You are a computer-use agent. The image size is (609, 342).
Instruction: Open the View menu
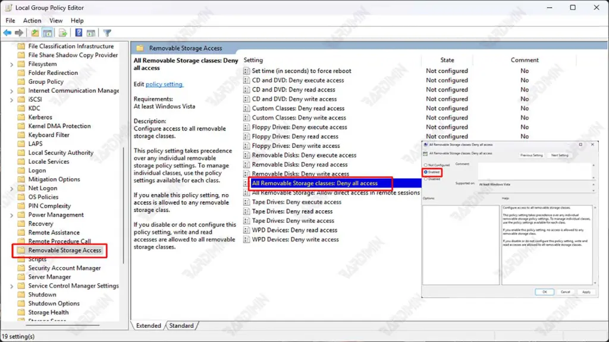55,21
